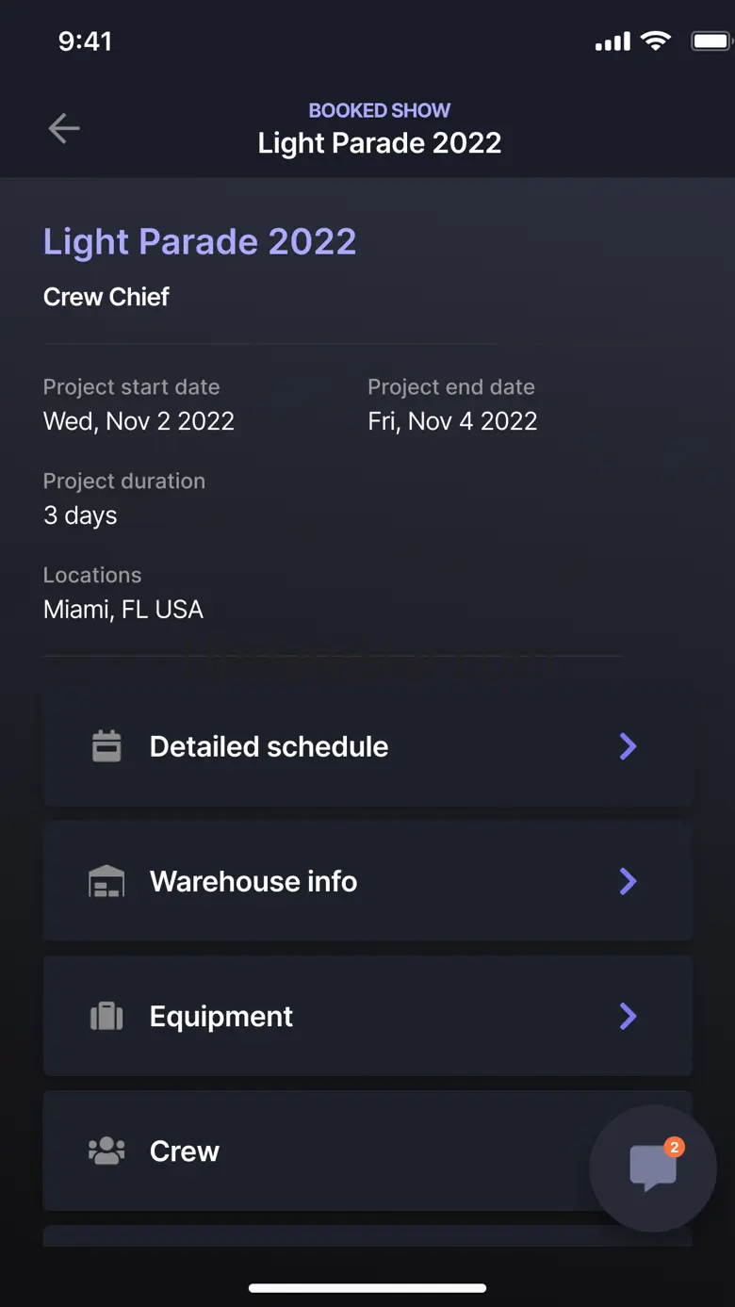Tap the equipment luggage icon

106,1016
